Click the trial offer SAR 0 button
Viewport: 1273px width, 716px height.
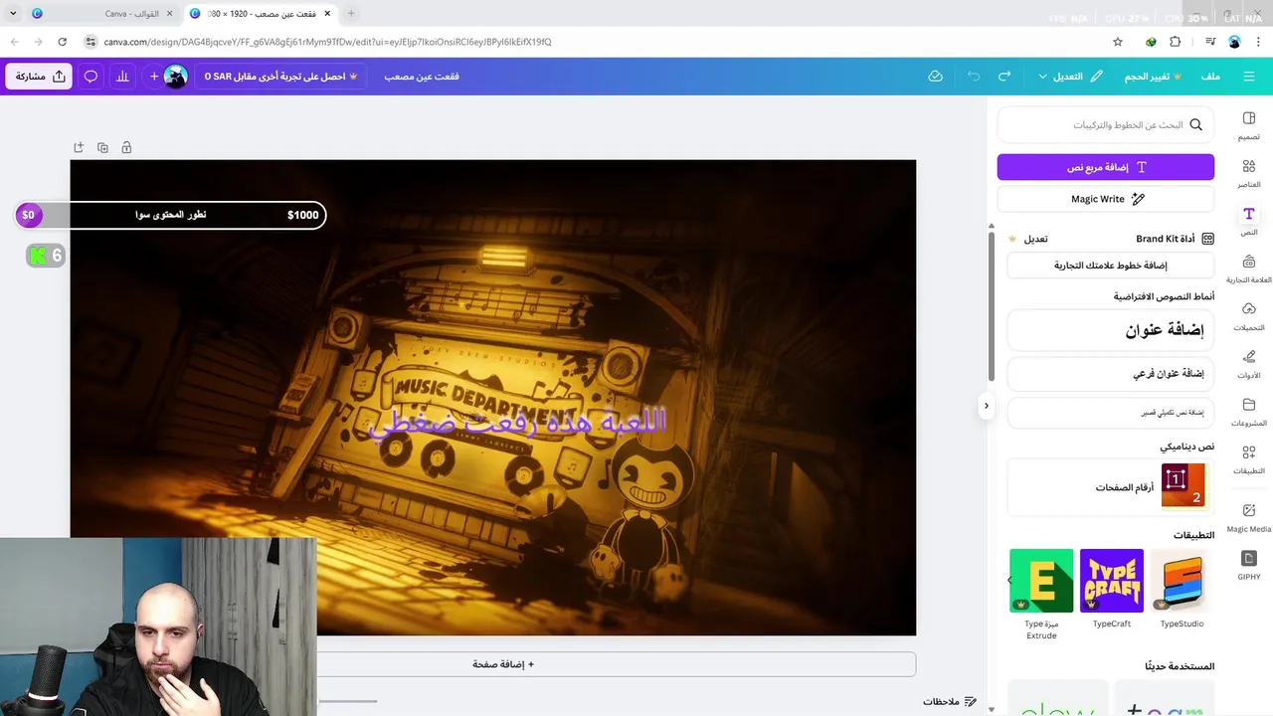point(281,77)
